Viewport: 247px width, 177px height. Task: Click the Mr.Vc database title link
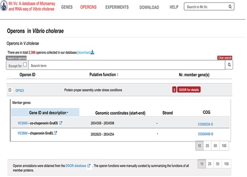coord(32,6)
